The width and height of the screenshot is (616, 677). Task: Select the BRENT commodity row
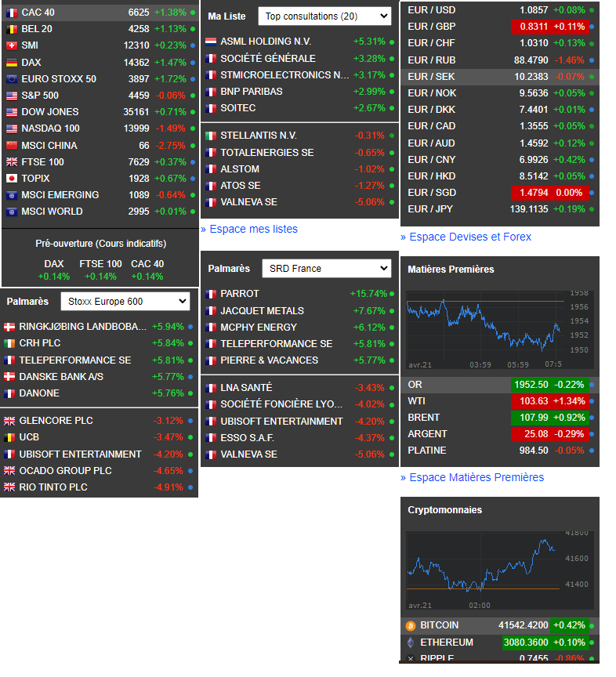(x=500, y=418)
